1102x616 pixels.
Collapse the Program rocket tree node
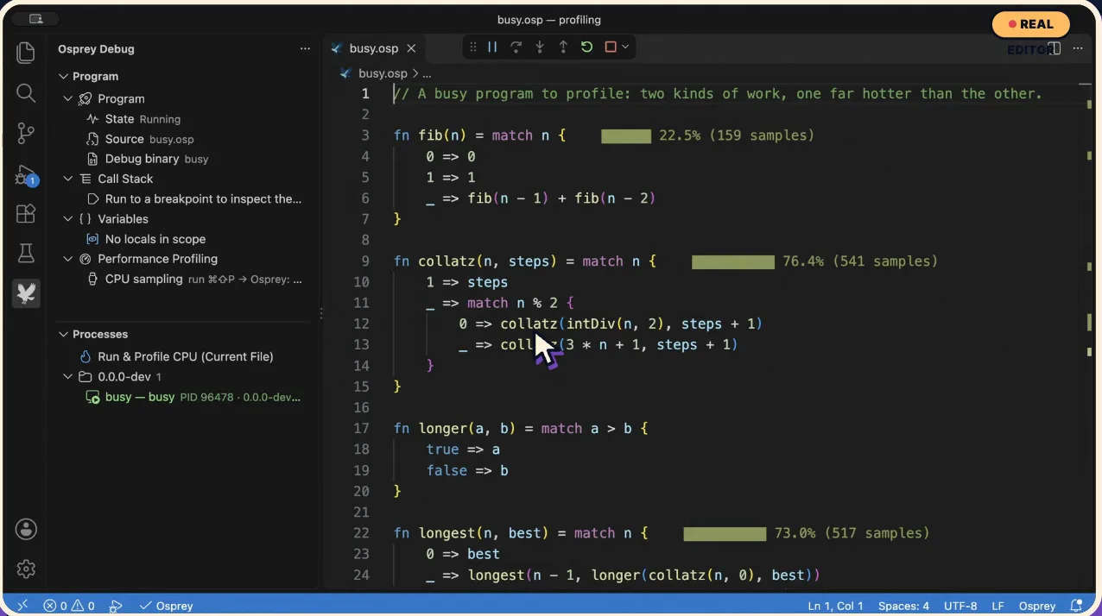tap(68, 98)
